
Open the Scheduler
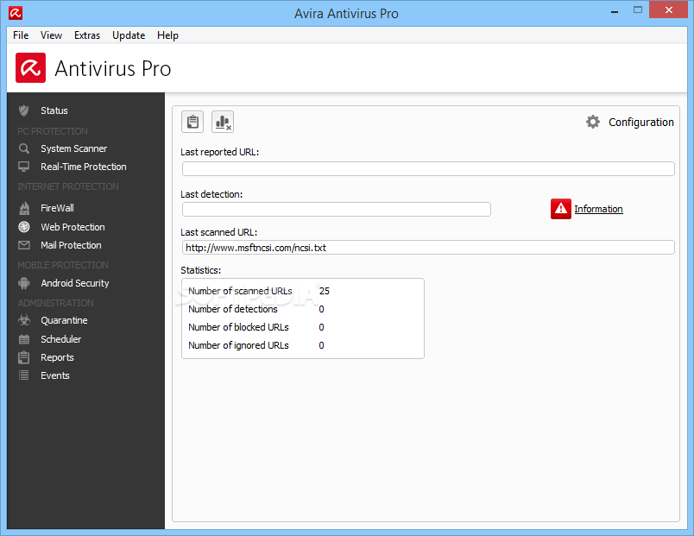pyautogui.click(x=61, y=339)
